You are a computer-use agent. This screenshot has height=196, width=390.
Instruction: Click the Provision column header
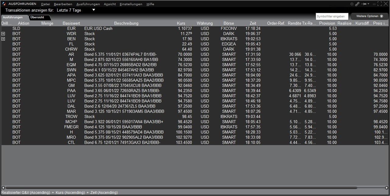click(x=327, y=23)
